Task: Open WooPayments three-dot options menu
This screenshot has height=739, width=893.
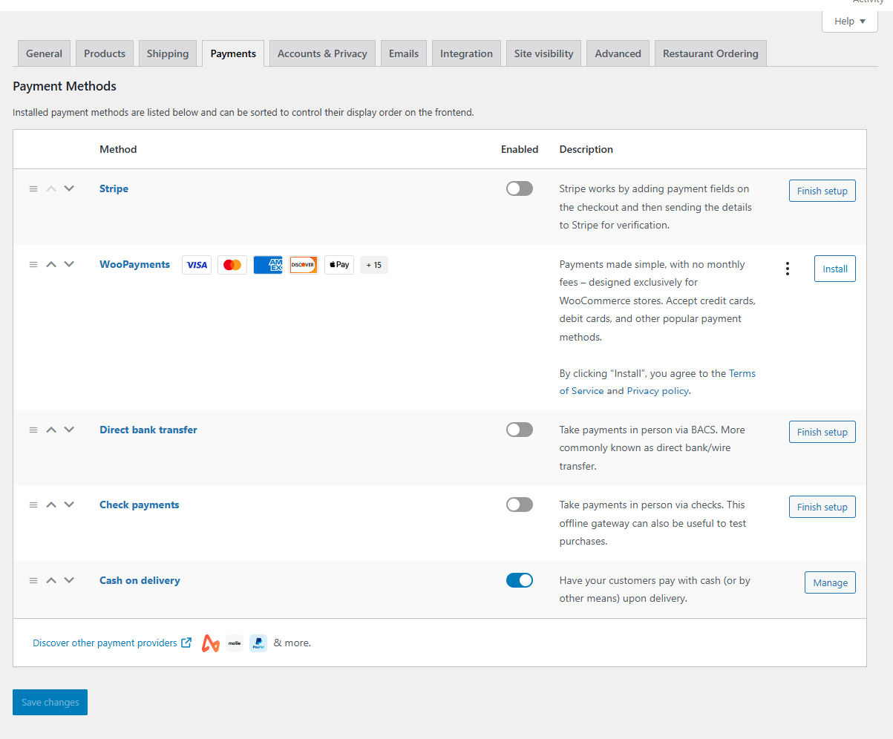Action: pos(788,269)
